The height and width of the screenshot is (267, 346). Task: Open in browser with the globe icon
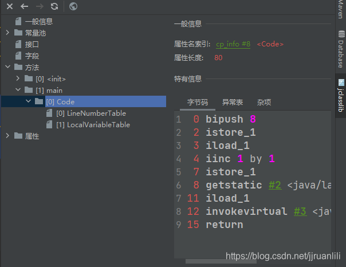[x=73, y=6]
